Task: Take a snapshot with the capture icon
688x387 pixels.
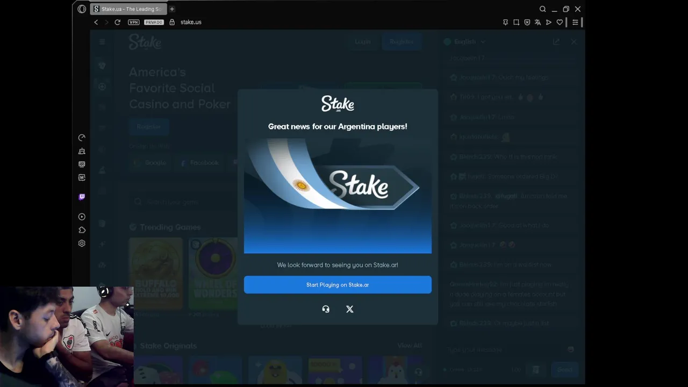Action: pyautogui.click(x=516, y=22)
